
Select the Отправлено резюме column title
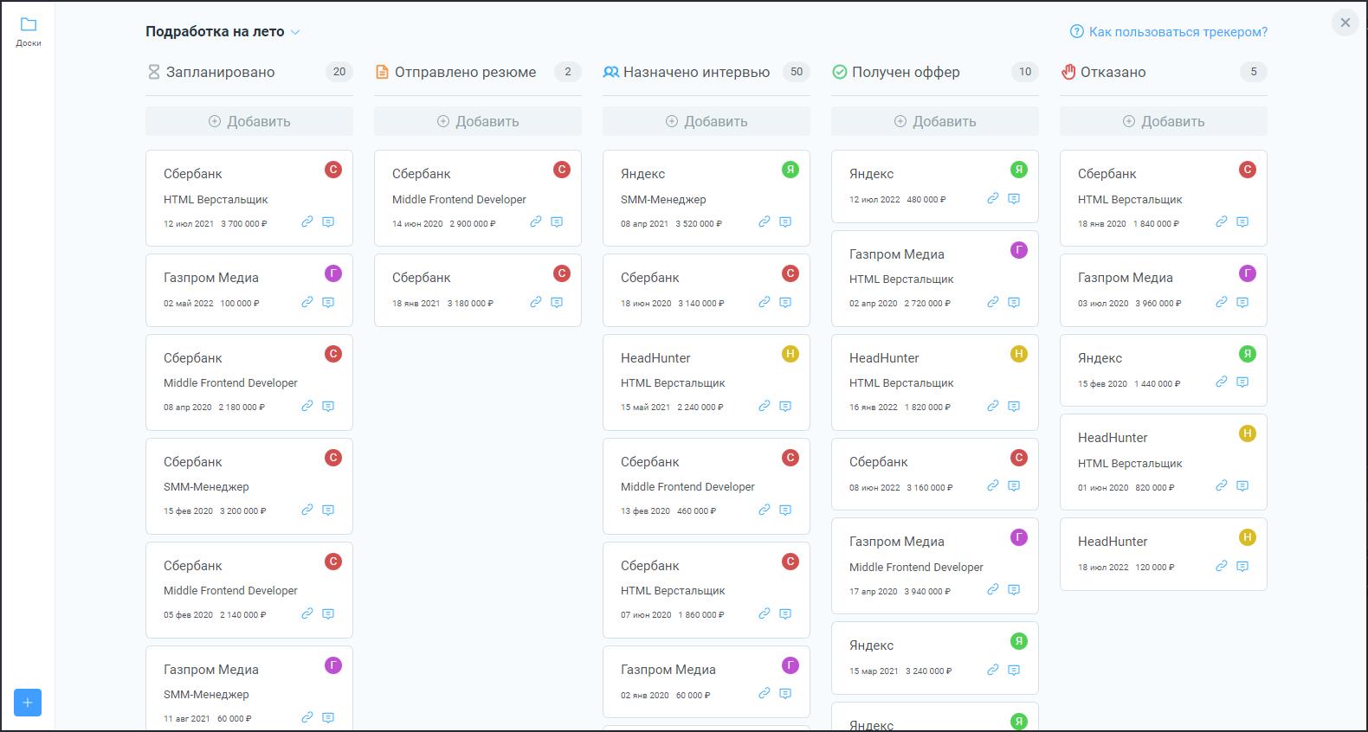[x=466, y=73]
